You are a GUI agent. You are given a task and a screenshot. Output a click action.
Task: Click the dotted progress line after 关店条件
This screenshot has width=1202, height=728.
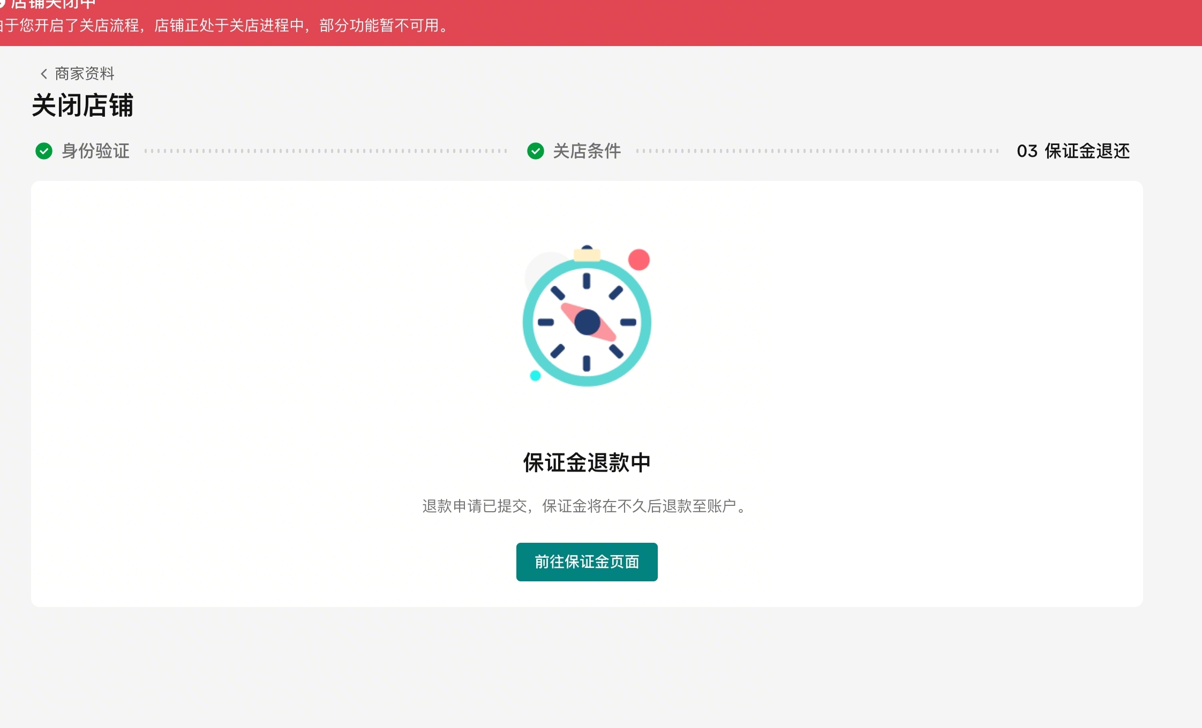(817, 151)
